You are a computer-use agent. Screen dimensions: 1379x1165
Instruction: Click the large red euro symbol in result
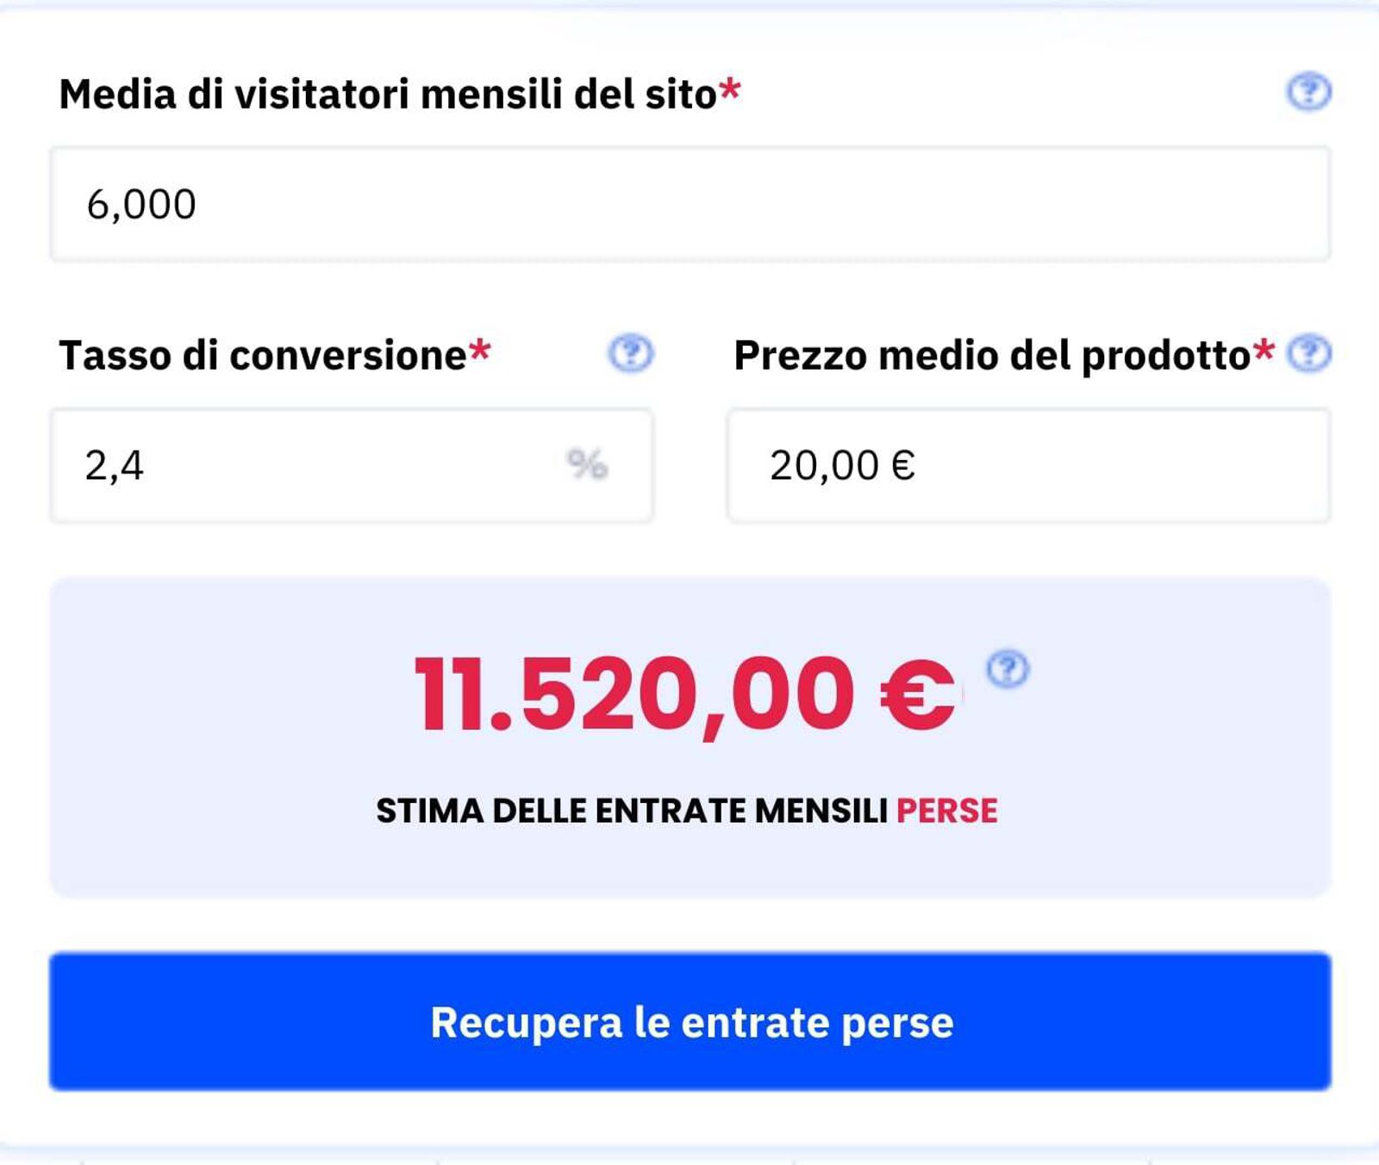[916, 695]
